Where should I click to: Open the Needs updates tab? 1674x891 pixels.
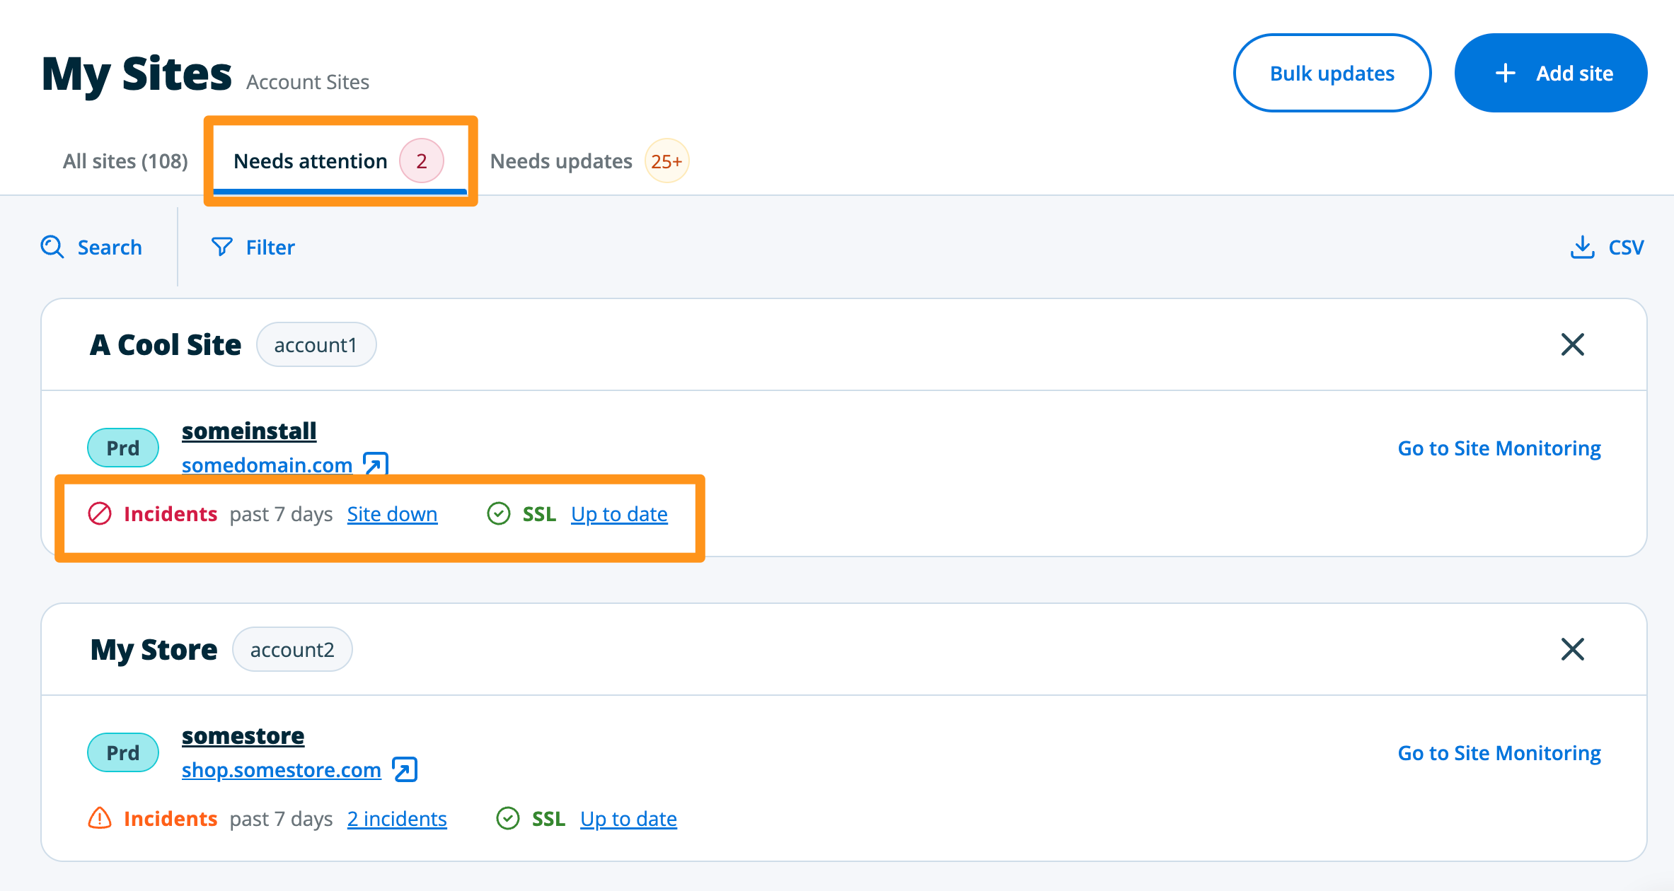tap(561, 161)
